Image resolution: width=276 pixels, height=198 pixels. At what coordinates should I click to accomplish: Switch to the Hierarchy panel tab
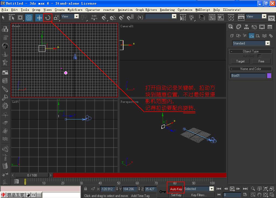(246, 27)
